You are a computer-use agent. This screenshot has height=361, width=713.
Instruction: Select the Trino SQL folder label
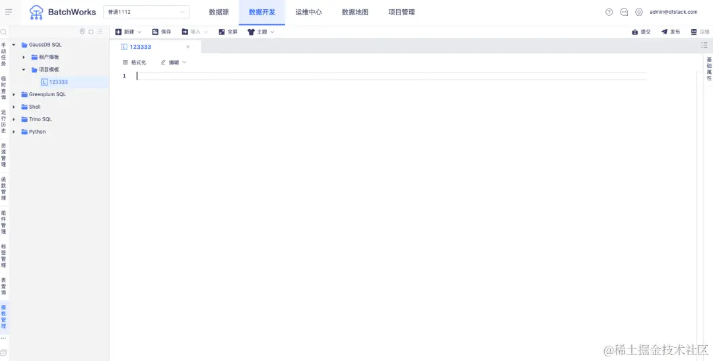[x=40, y=119]
